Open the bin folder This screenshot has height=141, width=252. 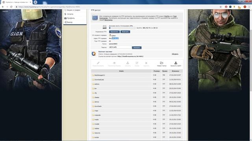[x=95, y=89]
